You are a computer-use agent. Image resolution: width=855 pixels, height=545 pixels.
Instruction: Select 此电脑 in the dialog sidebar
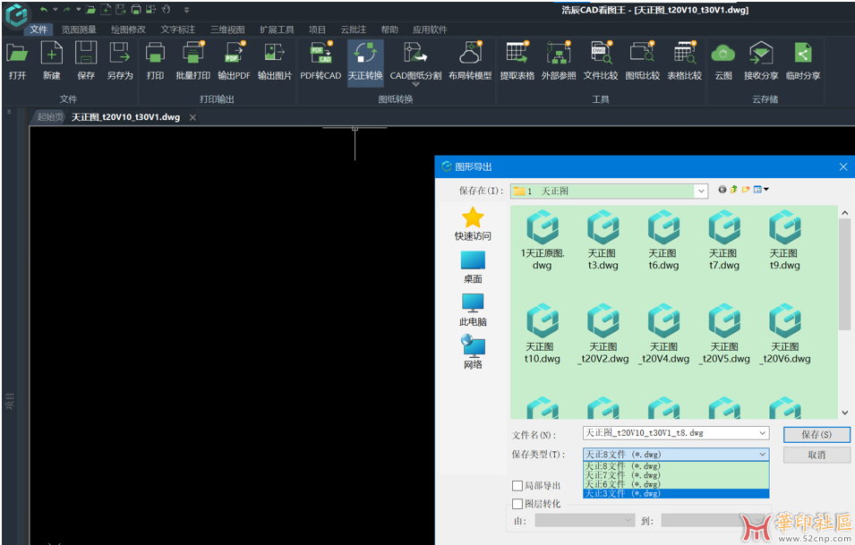pyautogui.click(x=473, y=311)
